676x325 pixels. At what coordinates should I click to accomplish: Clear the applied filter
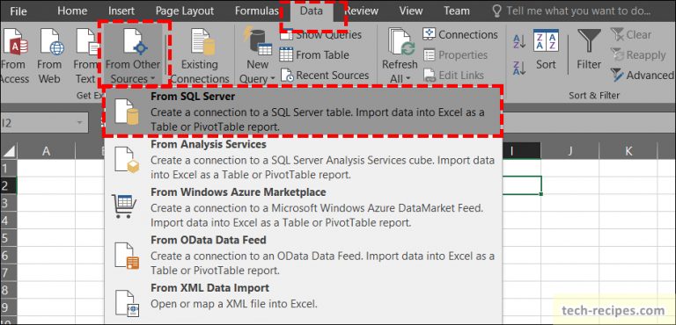tap(631, 34)
